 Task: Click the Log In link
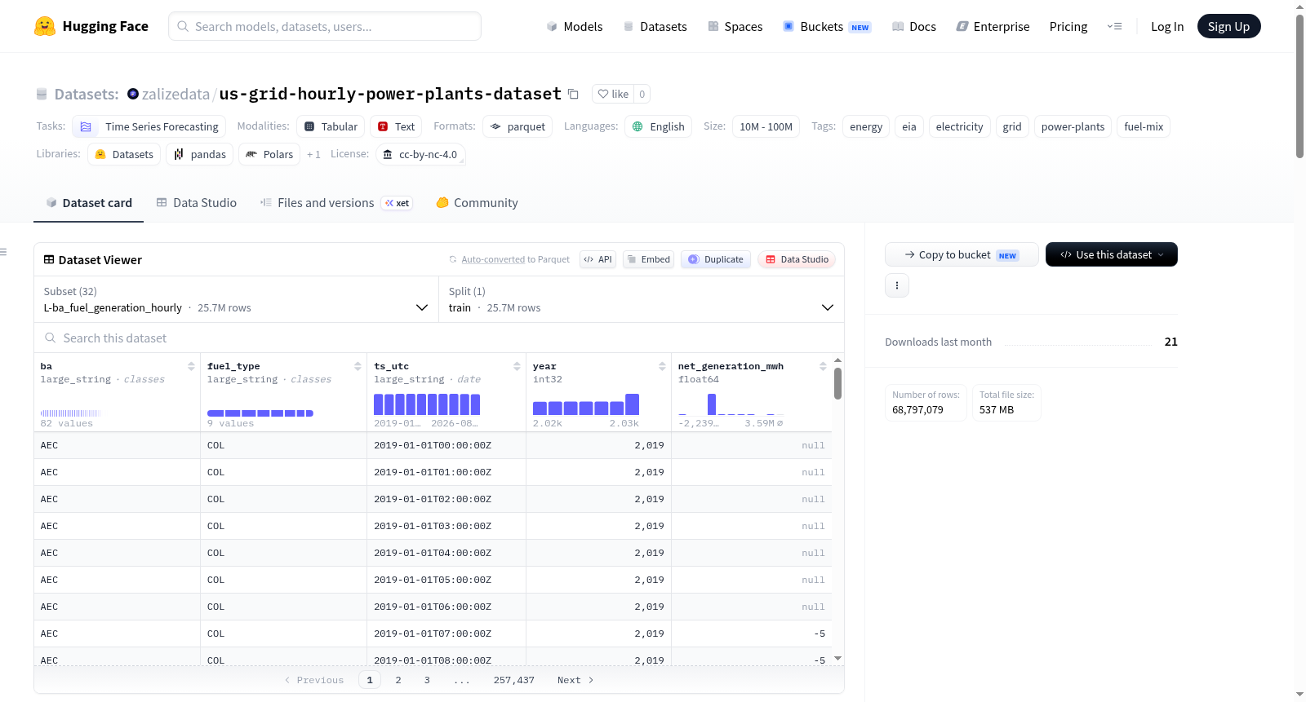(x=1167, y=26)
